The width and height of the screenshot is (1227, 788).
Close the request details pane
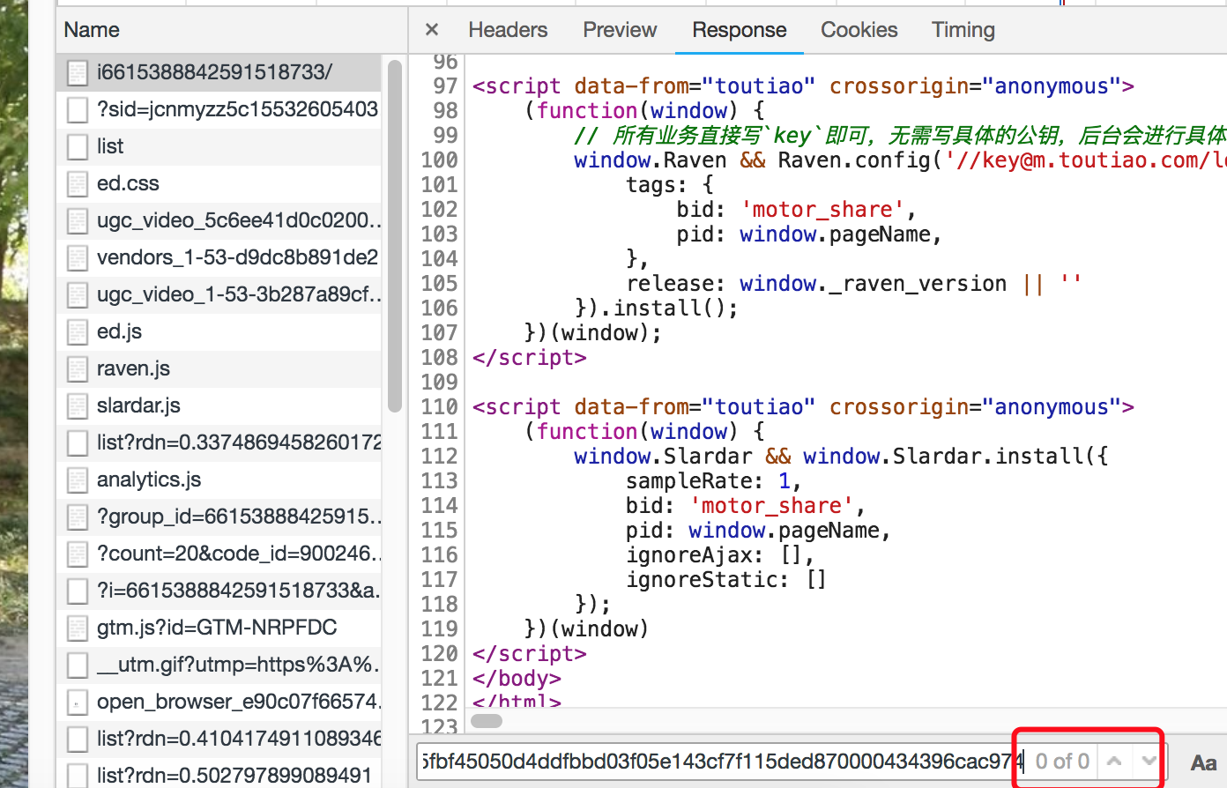[x=432, y=30]
